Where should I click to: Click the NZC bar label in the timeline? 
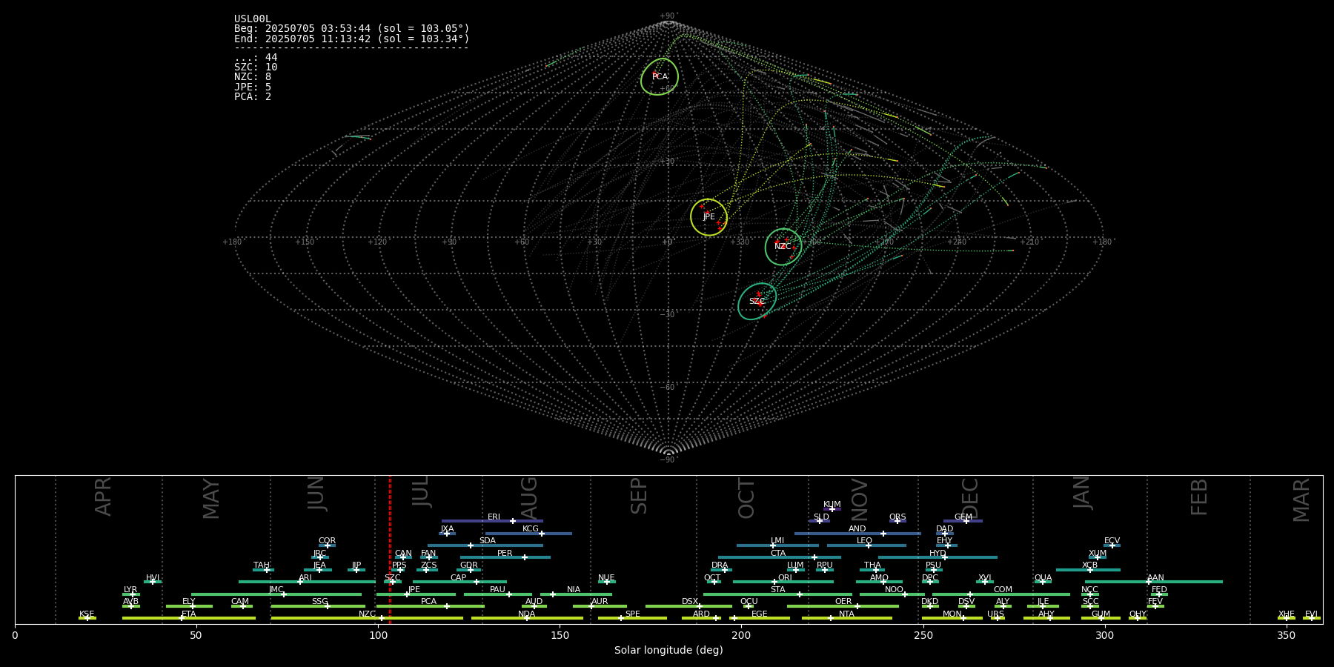point(367,614)
